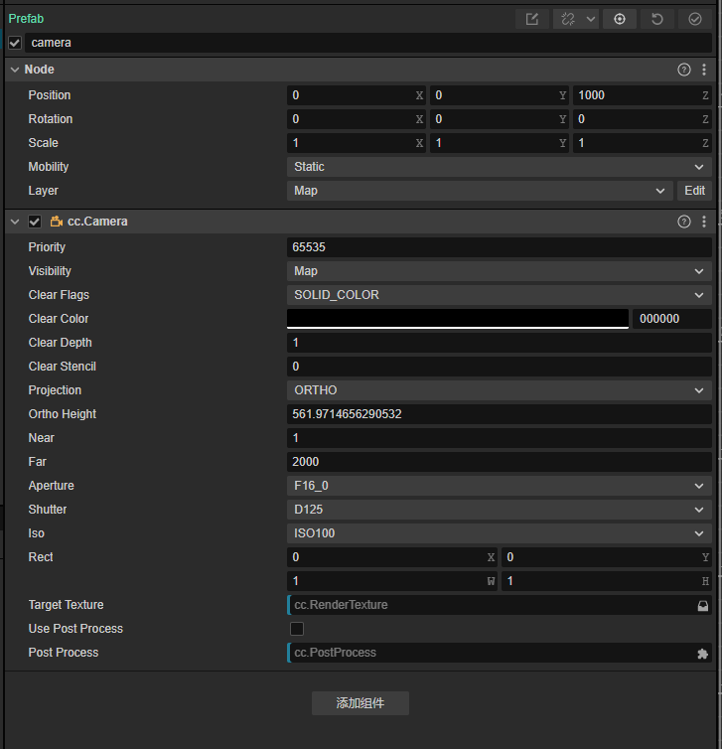The image size is (722, 749).
Task: Open the unlink prefab dropdown arrow
Action: click(x=591, y=19)
